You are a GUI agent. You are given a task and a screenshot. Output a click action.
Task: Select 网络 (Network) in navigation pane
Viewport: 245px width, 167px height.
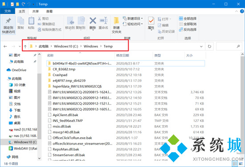click(12, 157)
